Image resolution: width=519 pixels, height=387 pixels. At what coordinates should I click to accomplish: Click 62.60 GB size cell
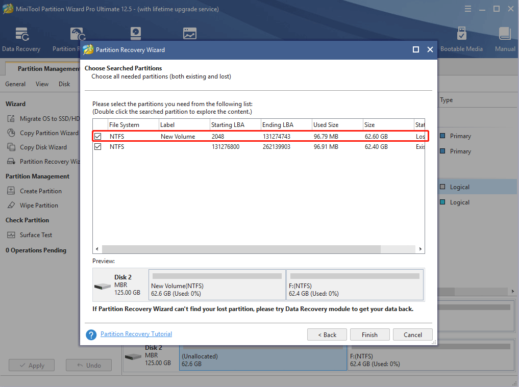click(x=376, y=137)
